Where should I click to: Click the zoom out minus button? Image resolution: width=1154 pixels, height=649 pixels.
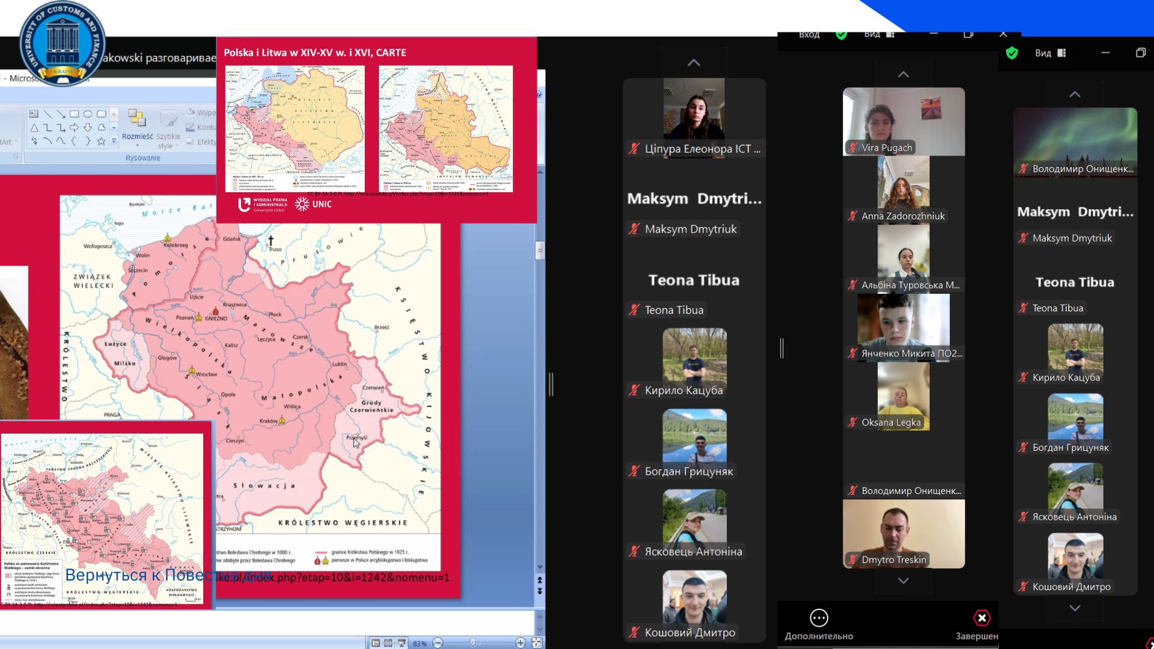[x=438, y=643]
